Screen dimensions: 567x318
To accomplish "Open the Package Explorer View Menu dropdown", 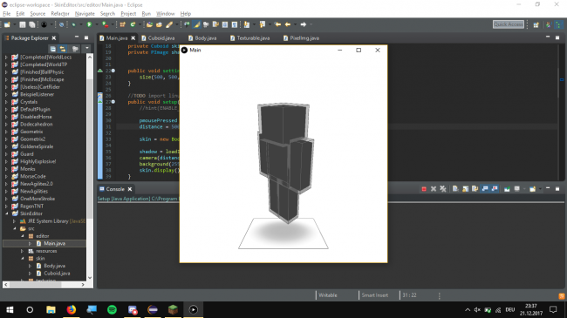I will coord(86,48).
